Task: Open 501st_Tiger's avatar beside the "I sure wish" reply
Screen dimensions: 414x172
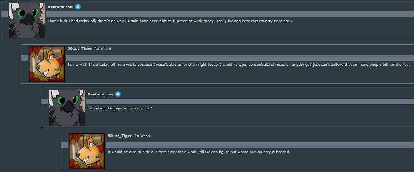Action: click(x=47, y=64)
